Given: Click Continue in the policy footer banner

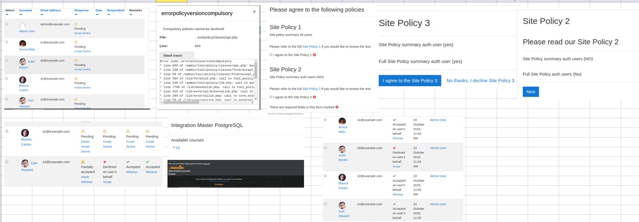Looking at the screenshot, I should (219, 184).
